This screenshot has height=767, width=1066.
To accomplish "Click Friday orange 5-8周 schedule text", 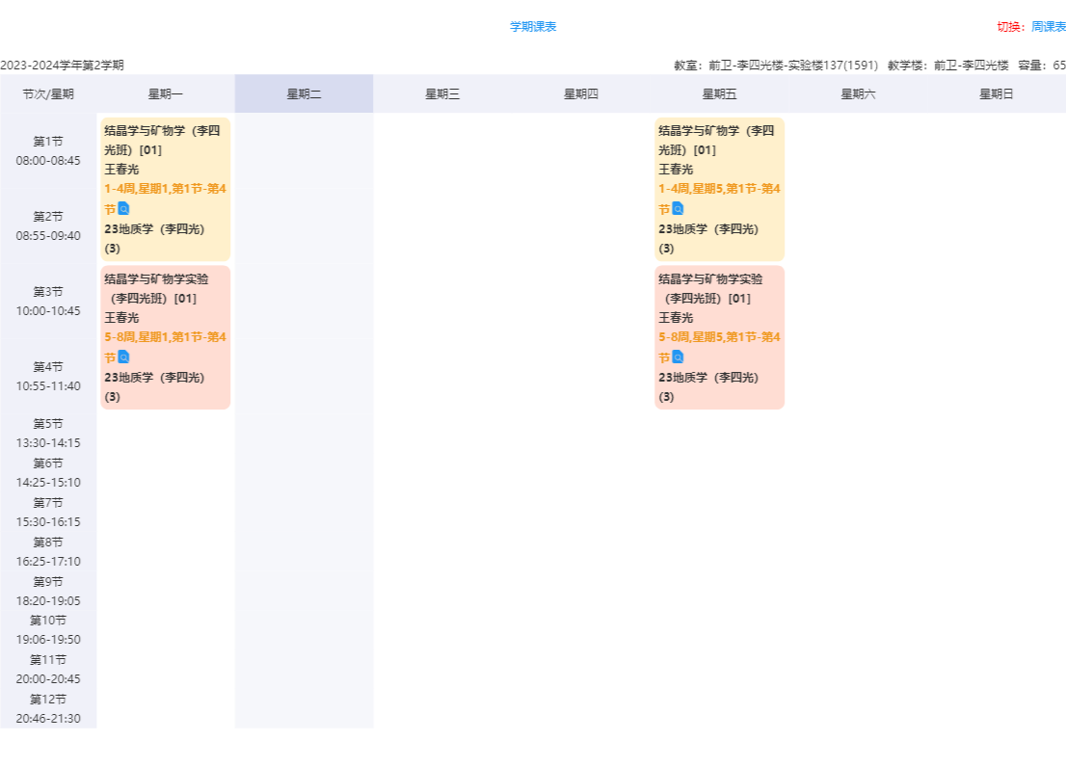I will 719,337.
